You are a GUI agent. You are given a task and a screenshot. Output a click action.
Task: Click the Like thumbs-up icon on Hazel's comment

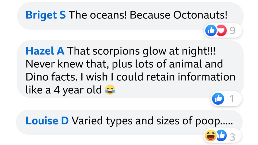(218, 99)
